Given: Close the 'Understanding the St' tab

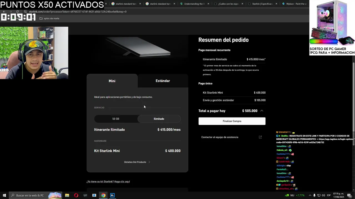Looking at the screenshot, I should pyautogui.click(x=208, y=4).
